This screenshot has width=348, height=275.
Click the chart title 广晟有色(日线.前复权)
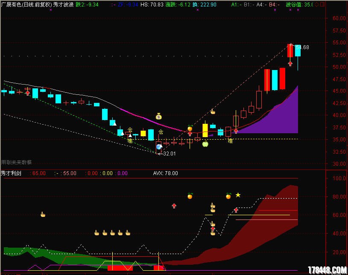point(26,4)
